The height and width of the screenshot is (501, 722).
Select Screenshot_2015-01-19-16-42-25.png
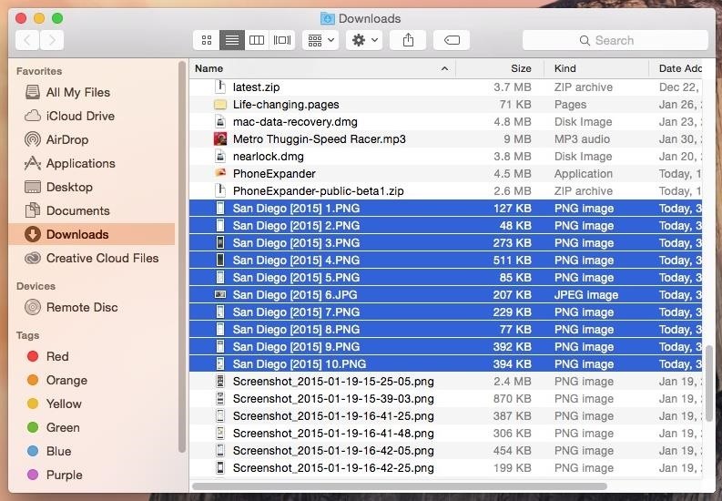[446, 468]
